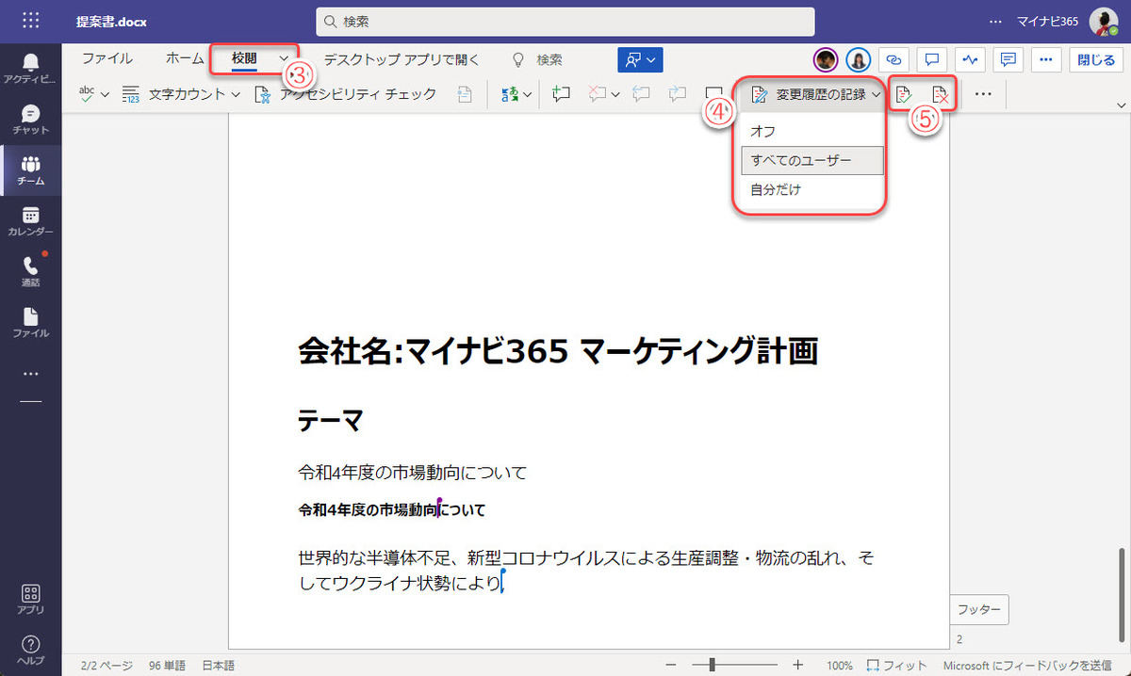Image resolution: width=1131 pixels, height=676 pixels.
Task: Click the spell check abc icon
Action: (87, 94)
